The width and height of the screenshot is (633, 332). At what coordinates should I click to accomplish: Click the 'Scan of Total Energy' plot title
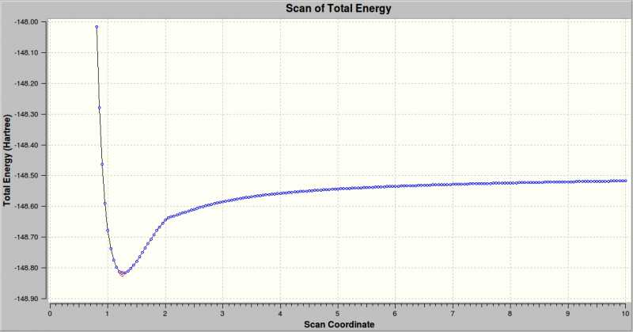[339, 8]
